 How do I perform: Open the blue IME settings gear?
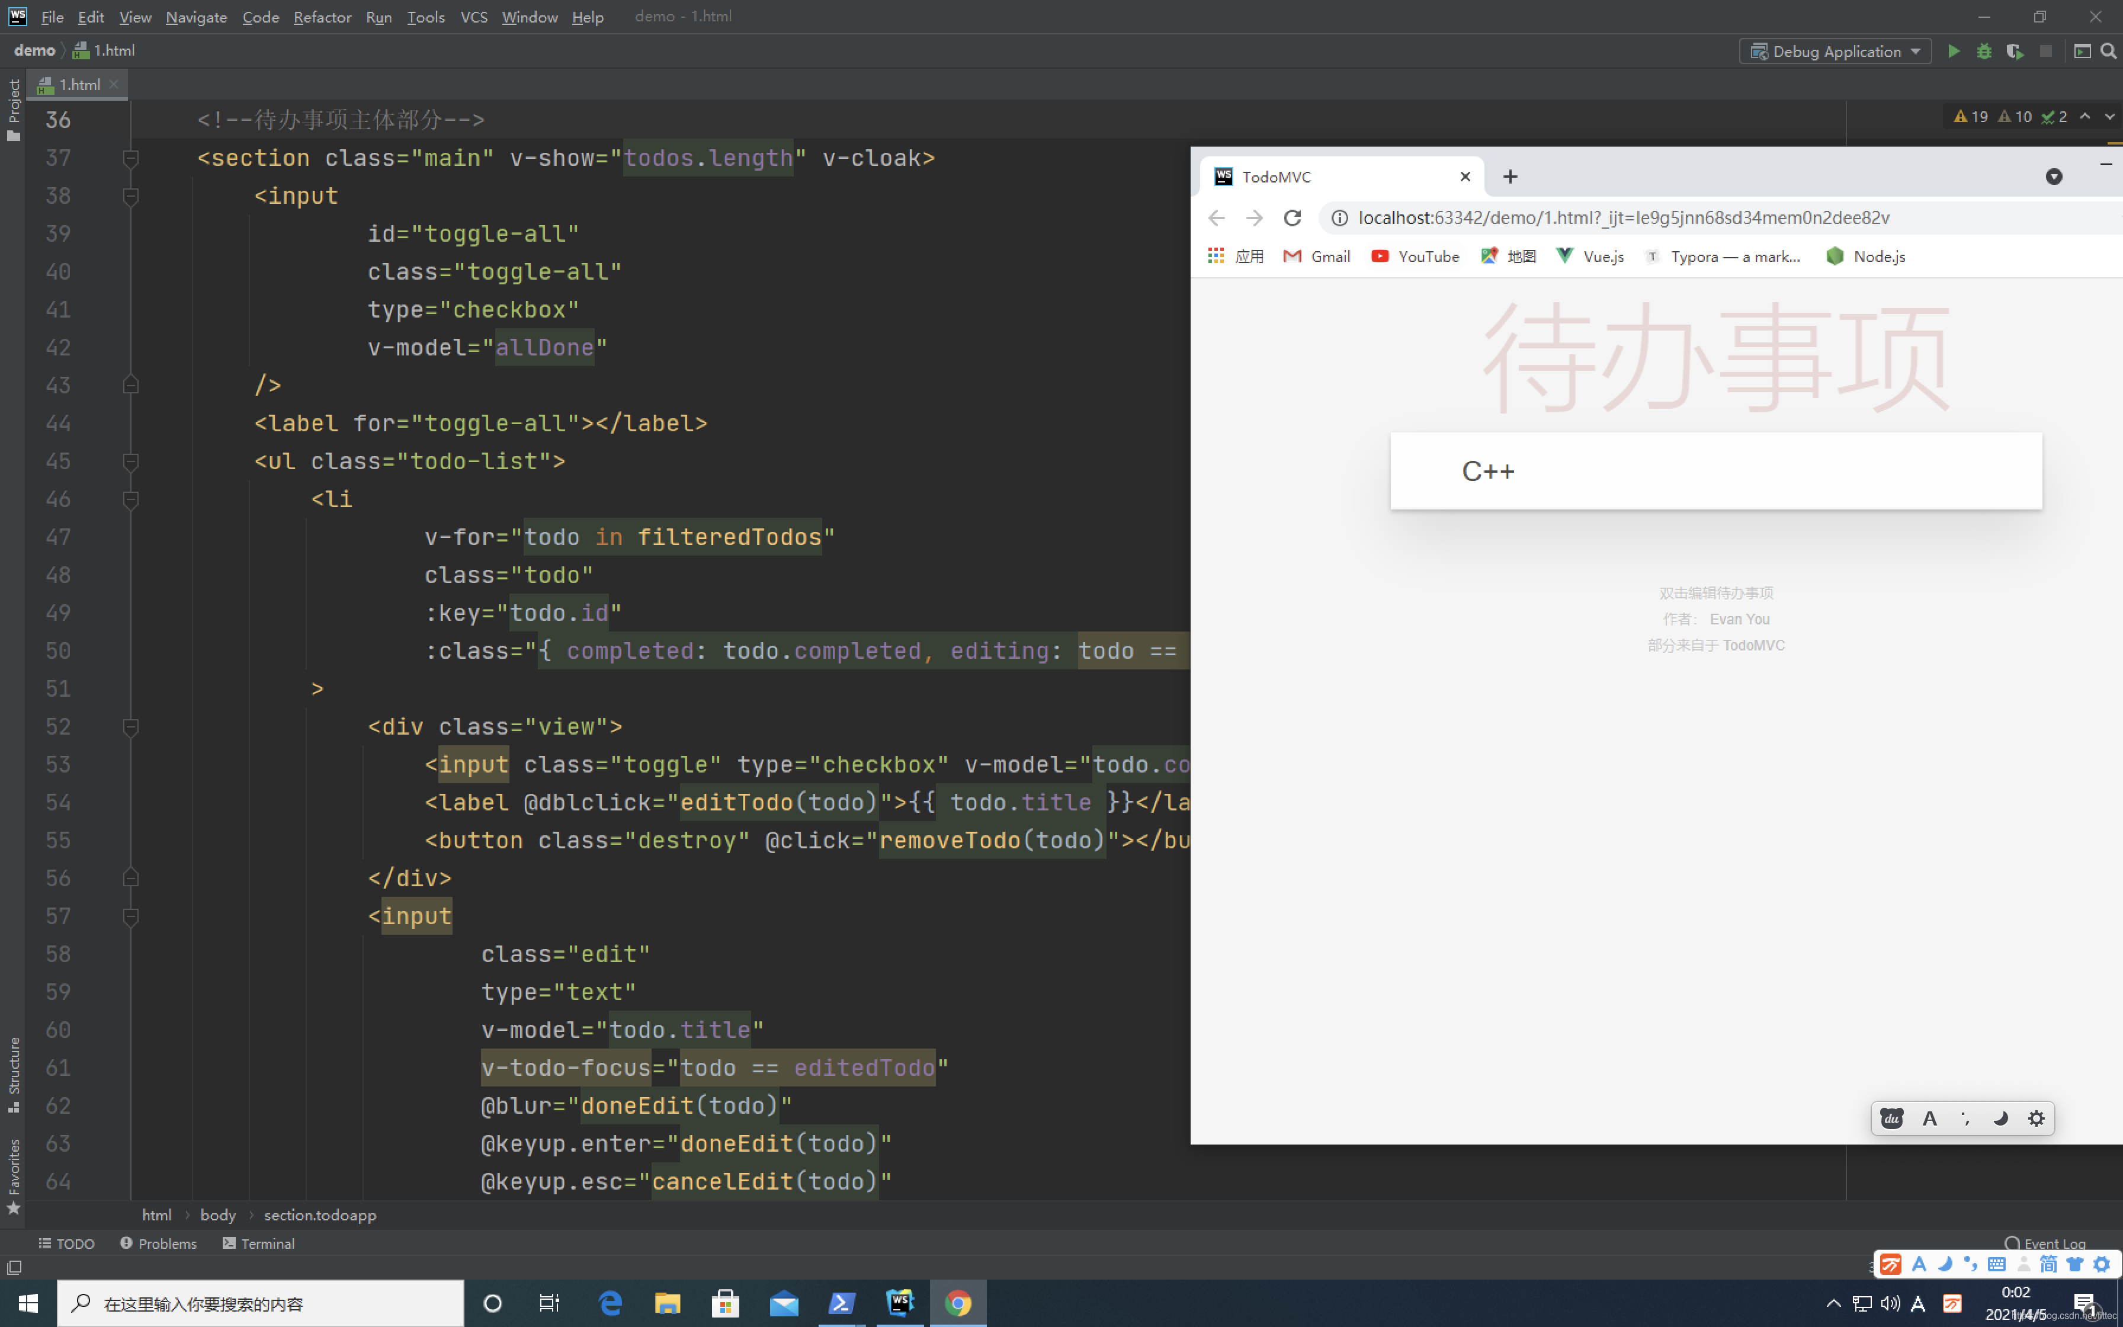click(2102, 1264)
